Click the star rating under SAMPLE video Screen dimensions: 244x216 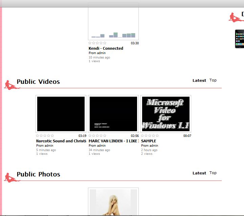(150, 136)
